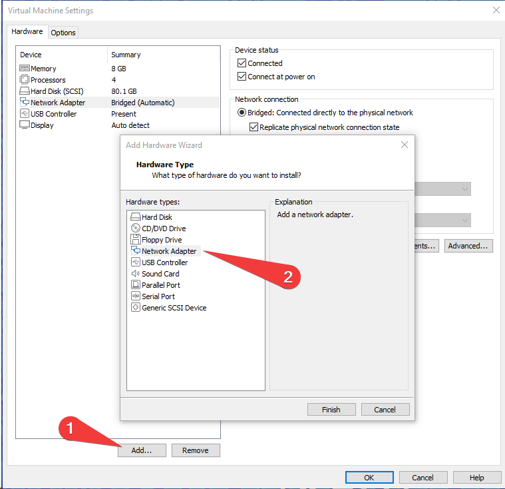Screen dimensions: 505x489
Task: Close the Virtual Machine Settings window
Action: pyautogui.click(x=496, y=10)
